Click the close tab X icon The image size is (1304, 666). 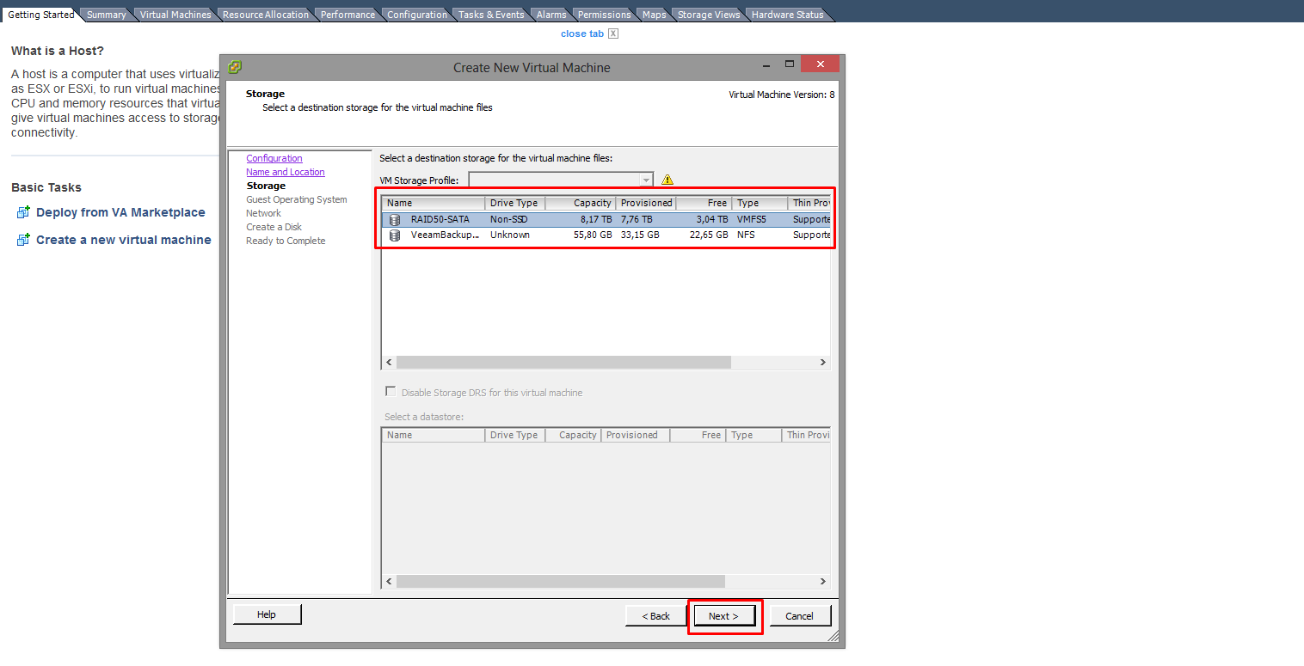tap(613, 34)
